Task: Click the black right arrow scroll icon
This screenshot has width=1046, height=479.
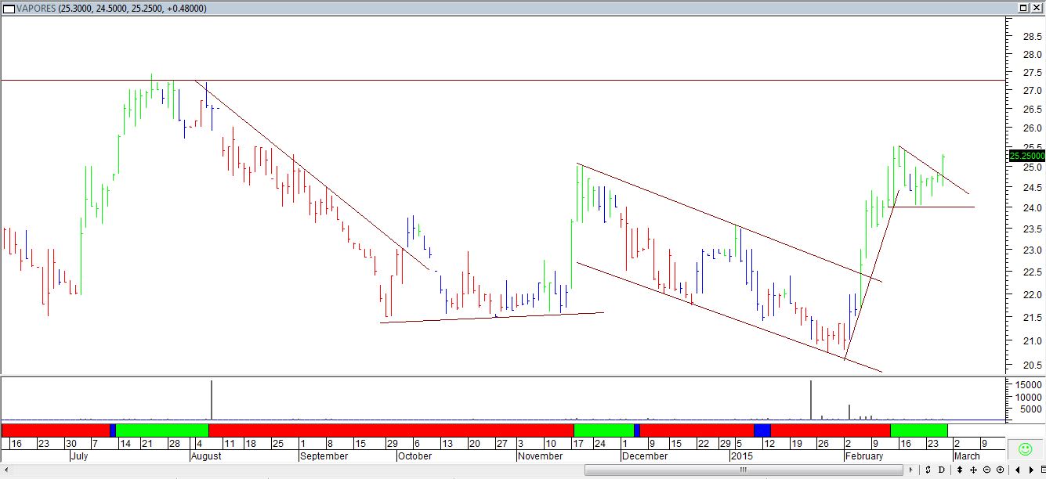Action: 1031,470
